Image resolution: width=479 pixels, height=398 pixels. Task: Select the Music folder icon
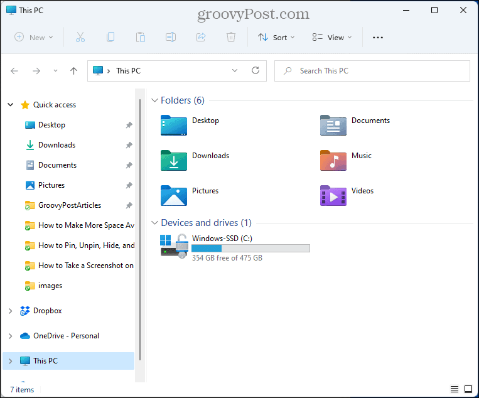(x=333, y=160)
